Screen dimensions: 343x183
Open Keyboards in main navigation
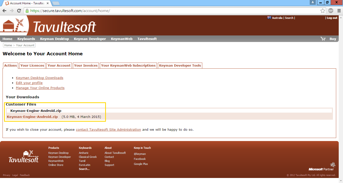pyautogui.click(x=26, y=39)
